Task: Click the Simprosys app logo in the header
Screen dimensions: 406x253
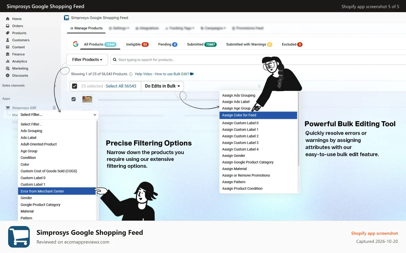Action: click(66, 18)
